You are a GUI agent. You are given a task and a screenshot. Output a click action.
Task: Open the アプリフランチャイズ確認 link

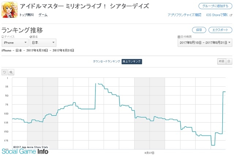point(184,15)
